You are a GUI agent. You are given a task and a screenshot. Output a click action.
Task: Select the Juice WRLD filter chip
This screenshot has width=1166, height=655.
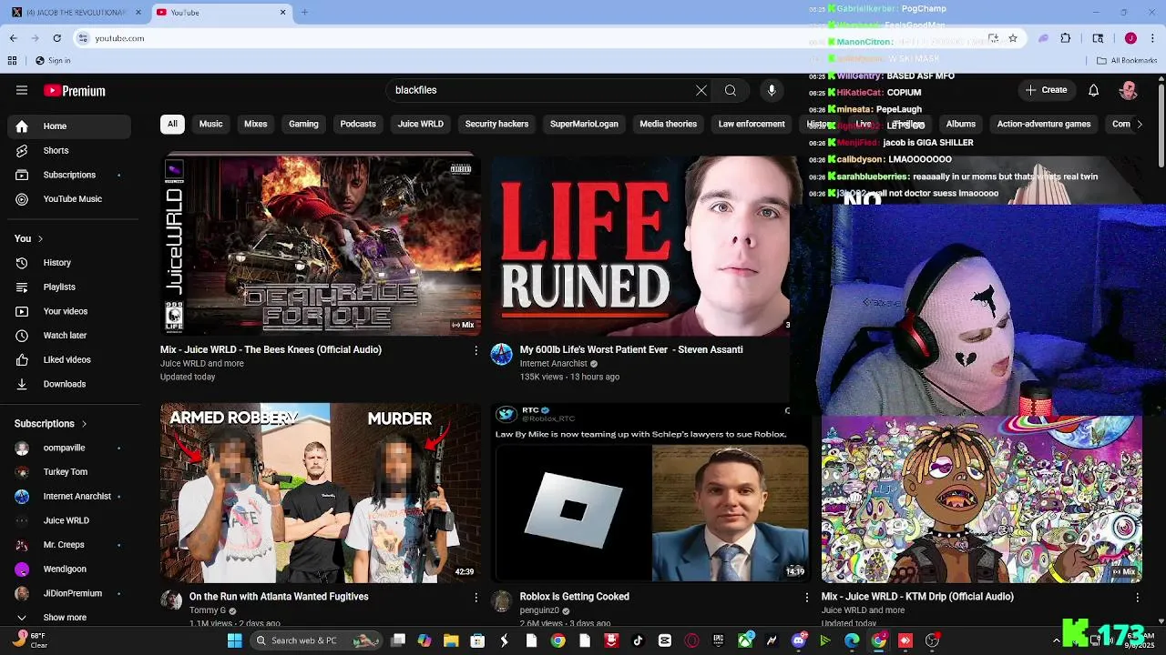tap(421, 124)
